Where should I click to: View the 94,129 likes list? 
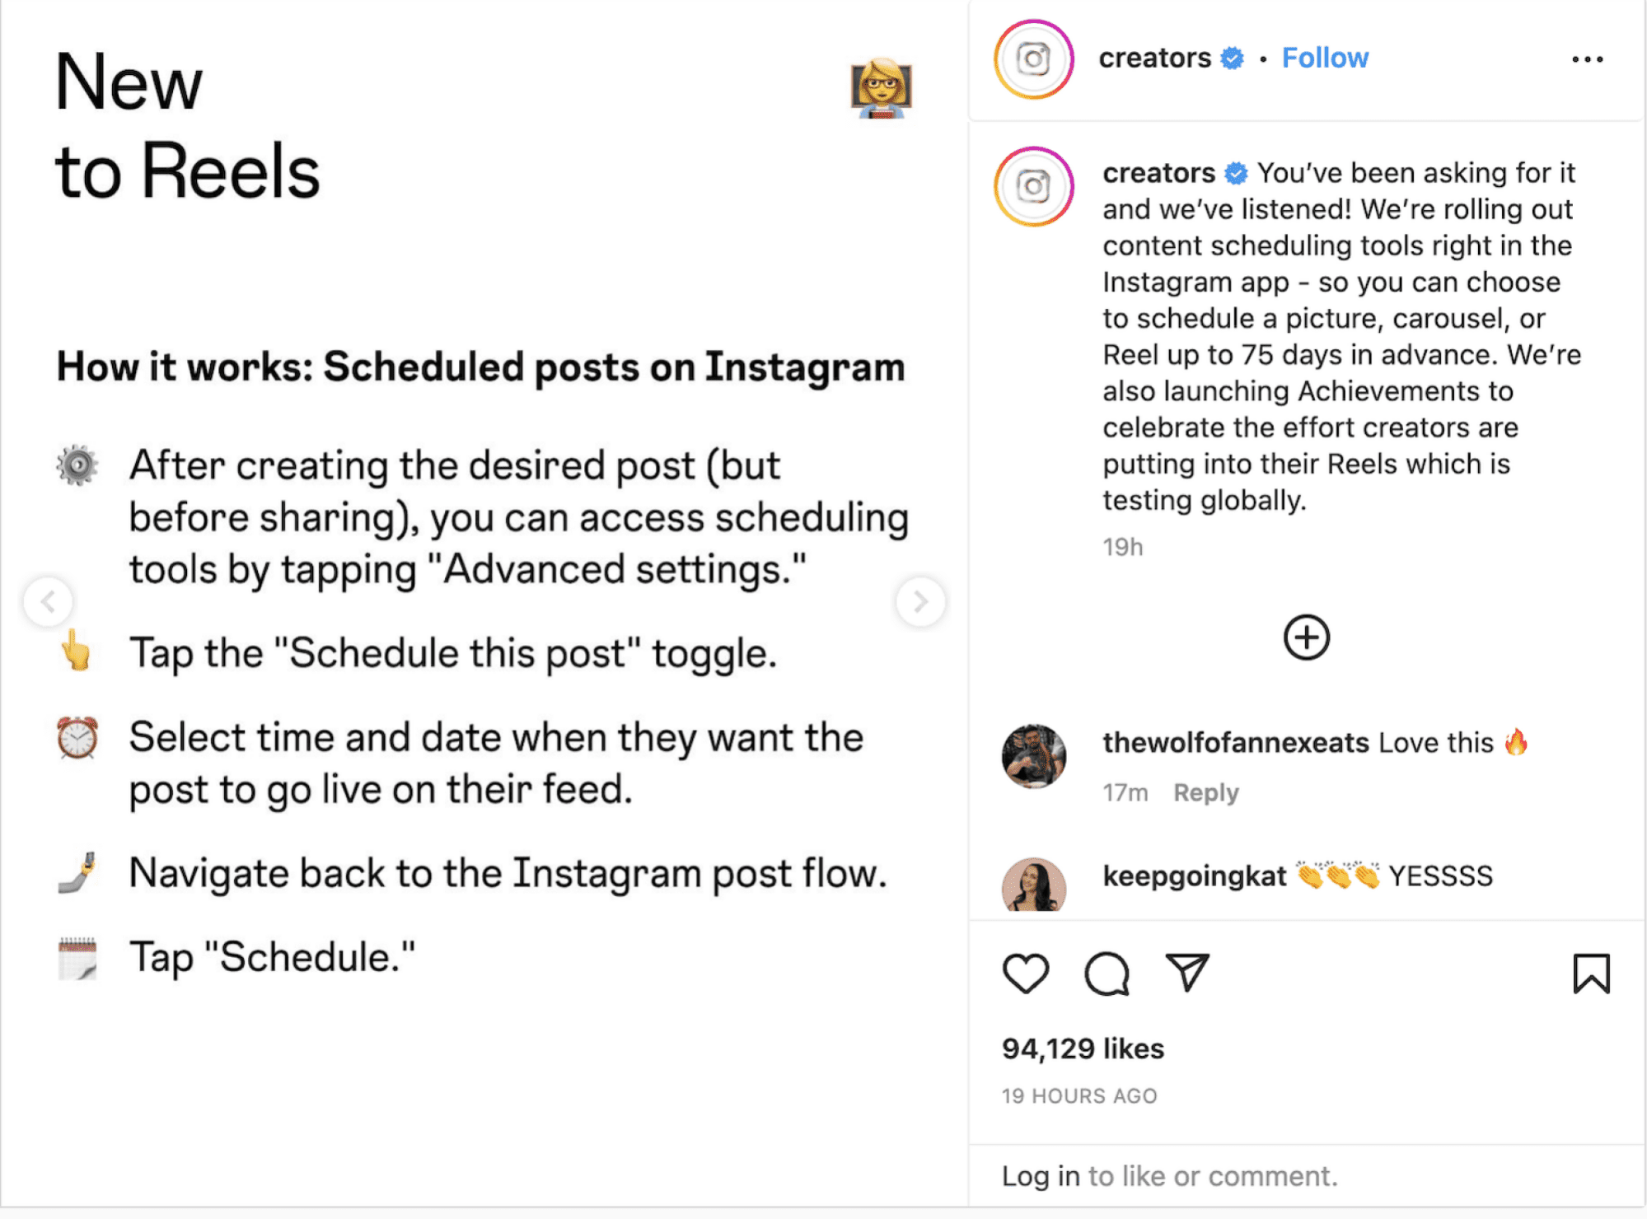[1083, 1049]
